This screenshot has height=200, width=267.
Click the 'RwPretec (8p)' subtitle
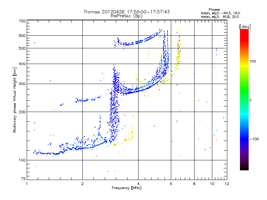pyautogui.click(x=126, y=16)
